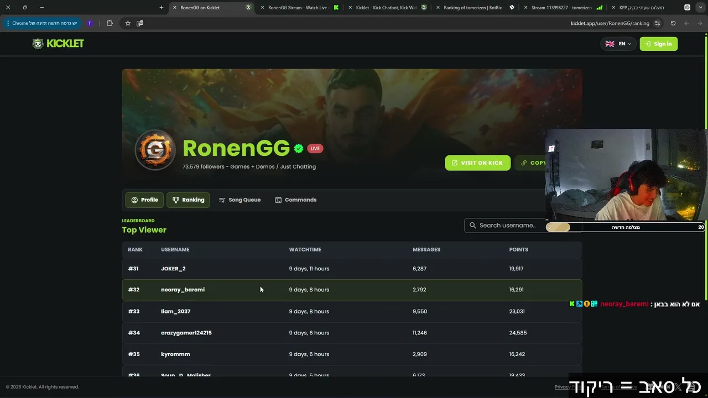
Task: Switch to the KPP Hebrew-titled browser tab
Action: point(642,8)
